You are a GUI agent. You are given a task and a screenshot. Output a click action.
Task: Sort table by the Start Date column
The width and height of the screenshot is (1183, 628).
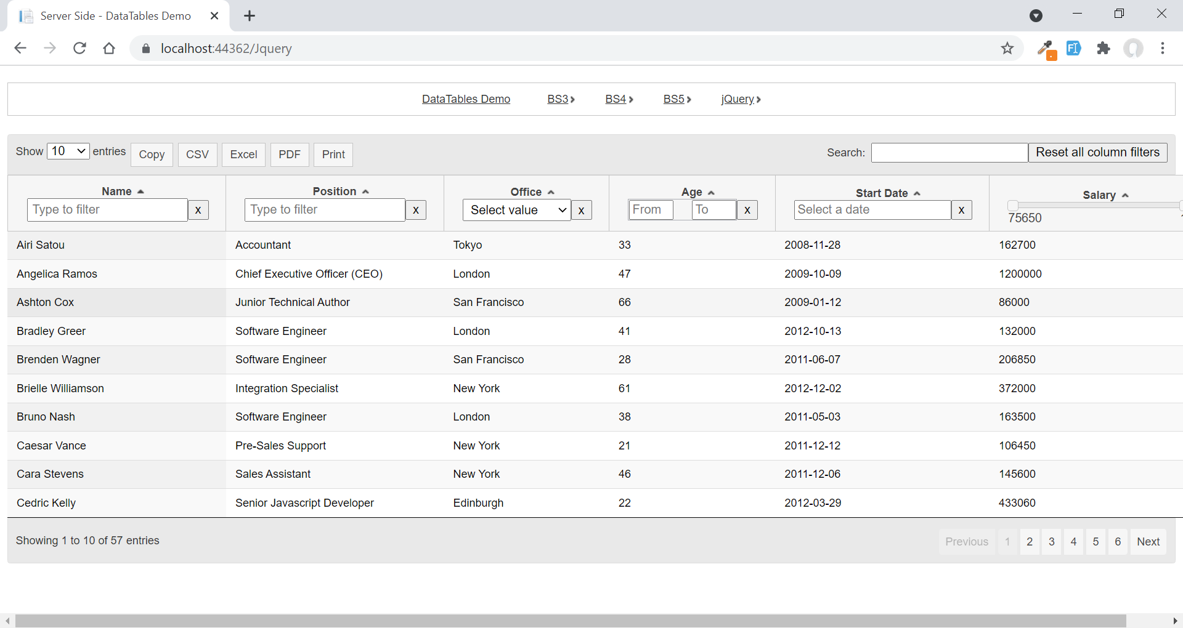[882, 193]
